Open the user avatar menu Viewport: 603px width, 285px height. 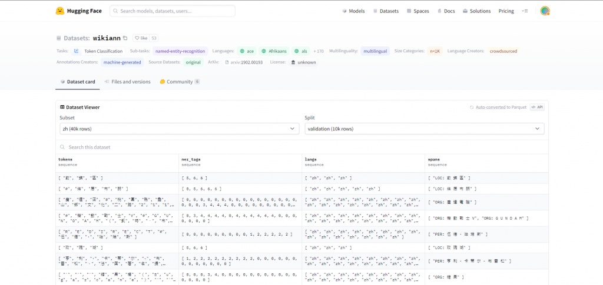pyautogui.click(x=545, y=11)
